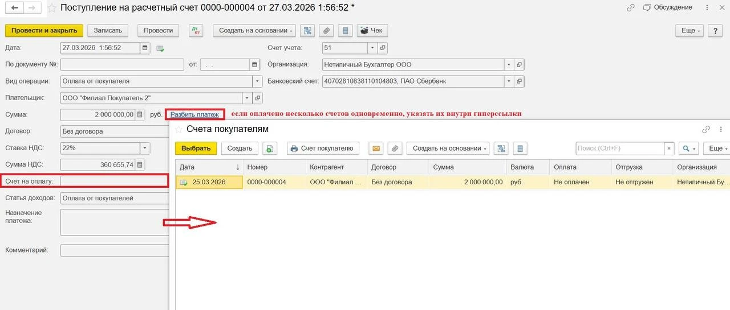The image size is (730, 310).
Task: Expand Создать на основании in Счета покупателям
Action: [448, 148]
